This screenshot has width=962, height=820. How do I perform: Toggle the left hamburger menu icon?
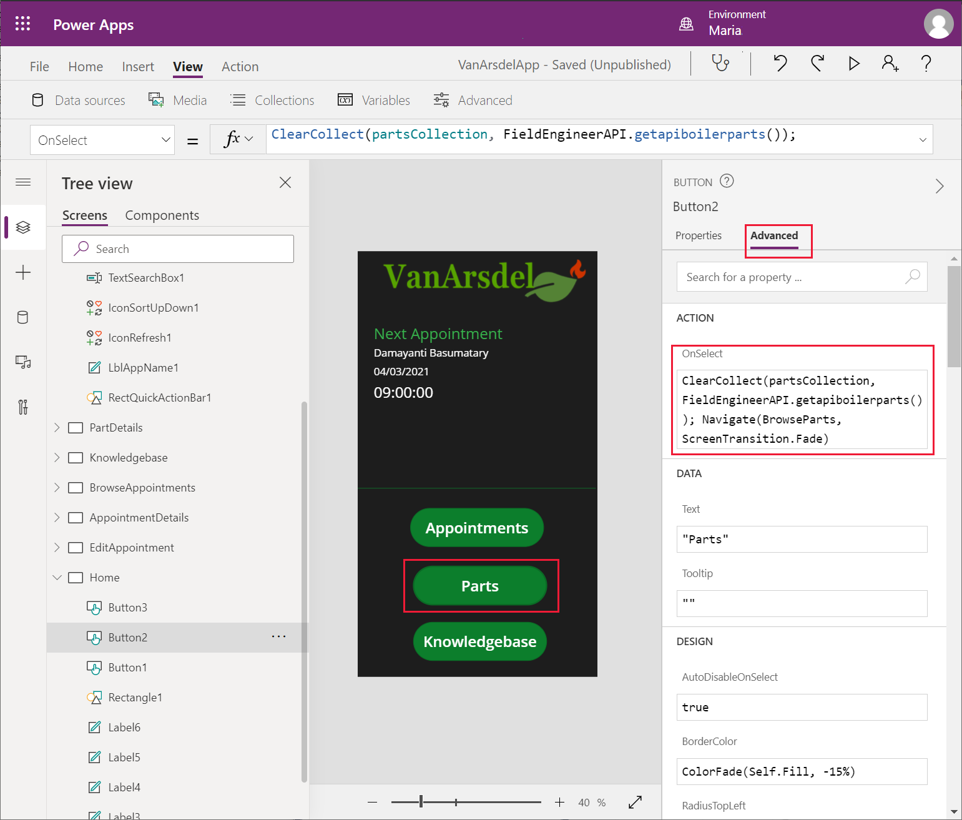pos(23,182)
